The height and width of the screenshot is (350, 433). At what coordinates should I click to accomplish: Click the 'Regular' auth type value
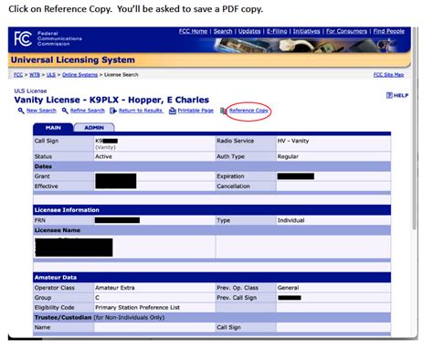[x=288, y=156]
